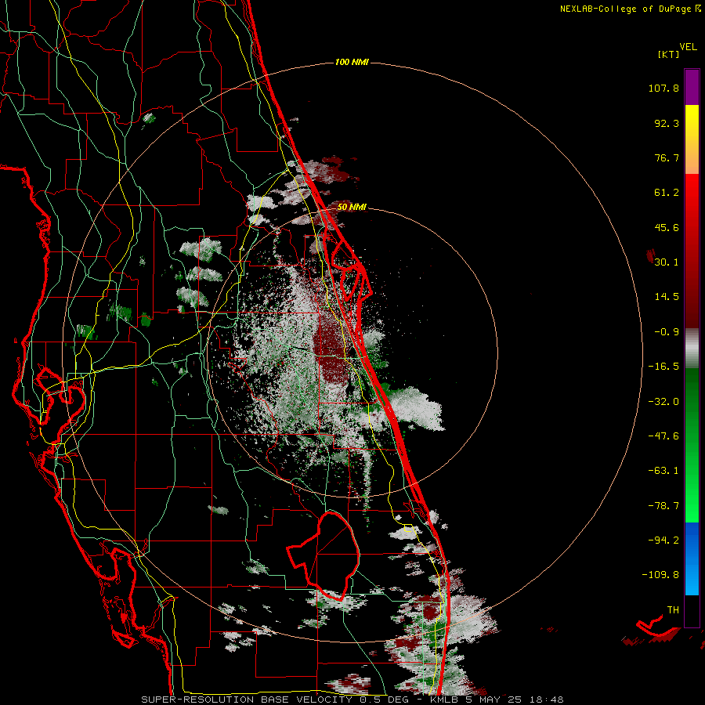Click the -32.0 velocity scale value

tap(663, 402)
